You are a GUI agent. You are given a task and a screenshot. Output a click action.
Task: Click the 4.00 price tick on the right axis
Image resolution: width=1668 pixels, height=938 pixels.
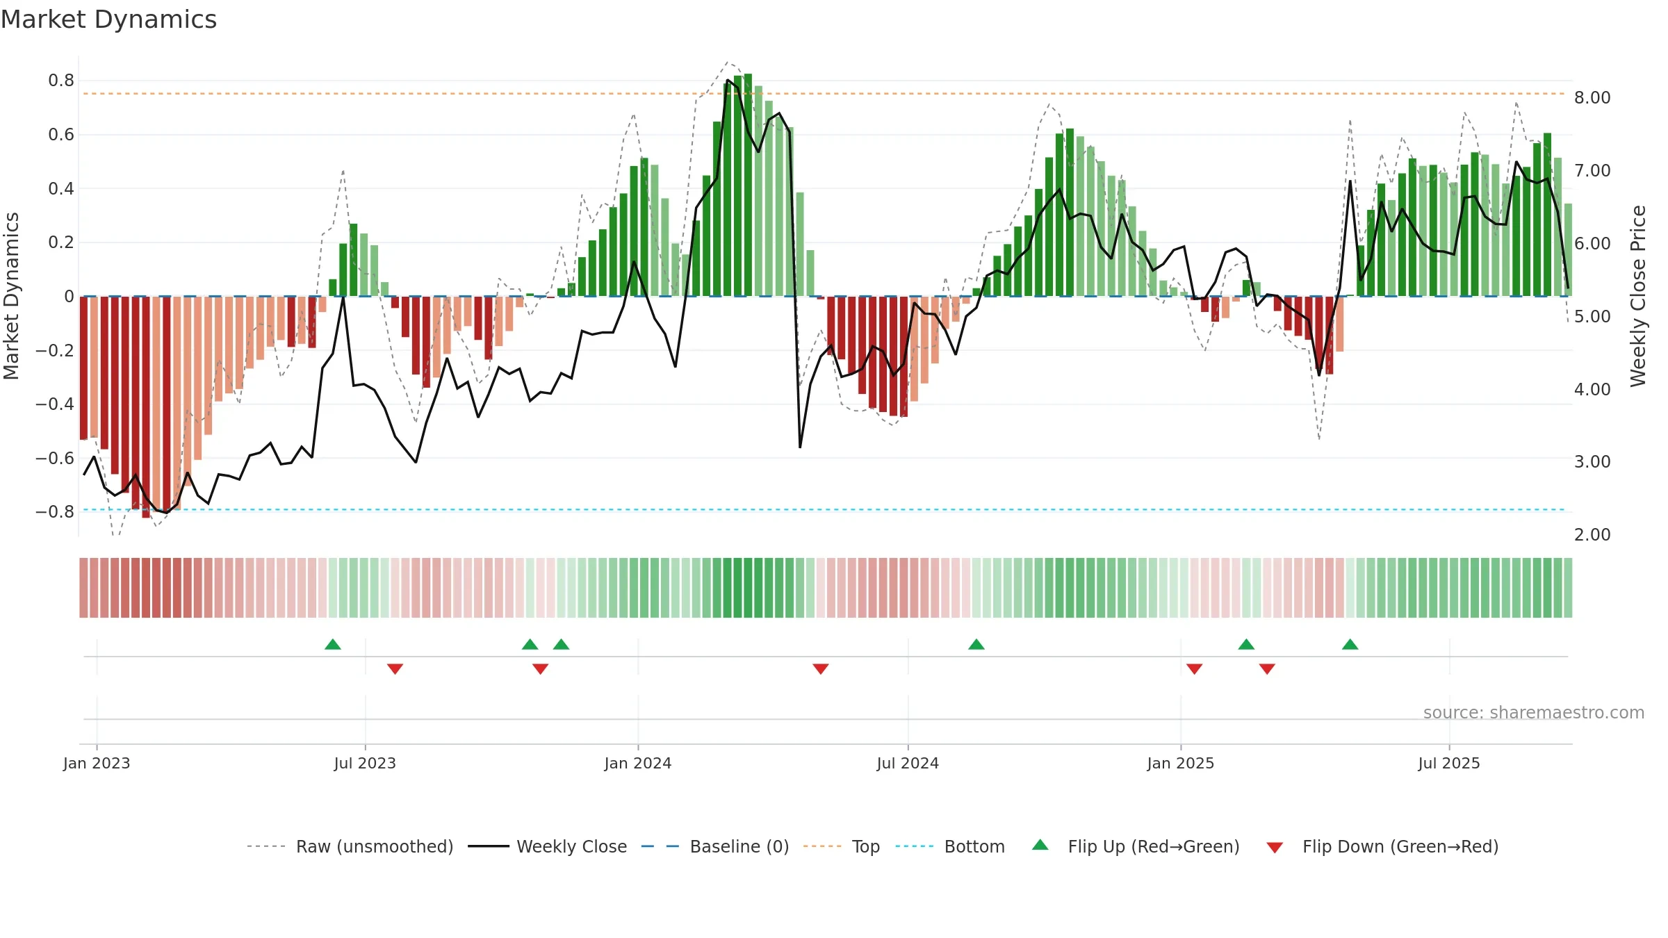pos(1592,389)
